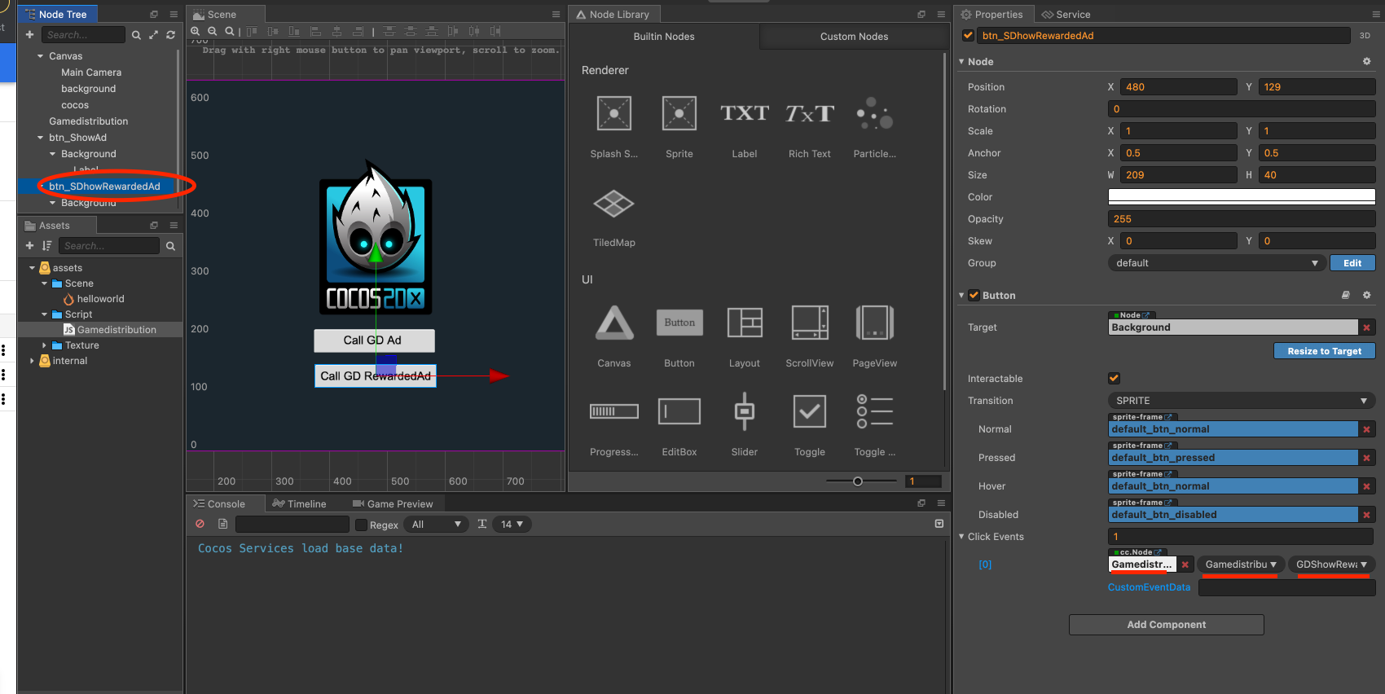Viewport: 1385px width, 694px height.
Task: Refresh the Node Tree panel
Action: [x=170, y=35]
